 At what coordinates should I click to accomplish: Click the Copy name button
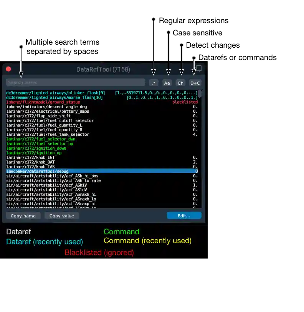pyautogui.click(x=23, y=216)
